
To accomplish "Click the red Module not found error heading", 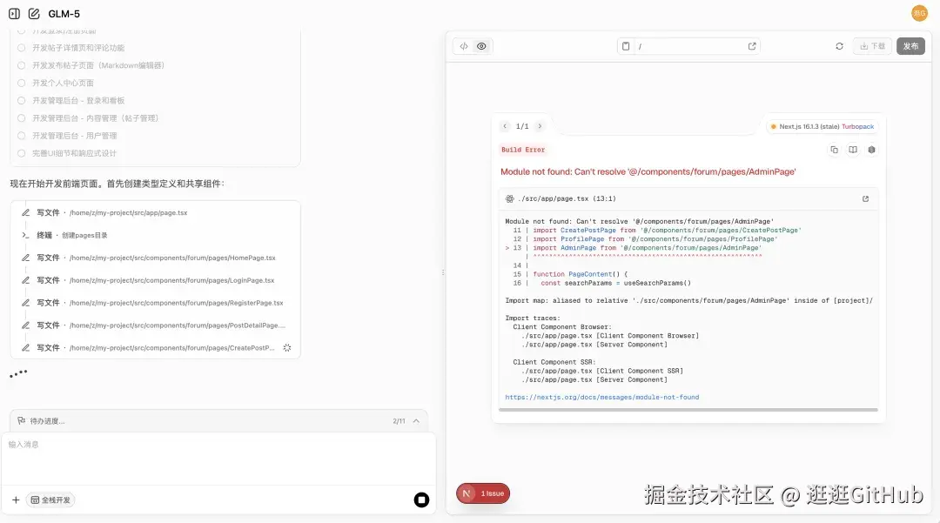I will [648, 172].
